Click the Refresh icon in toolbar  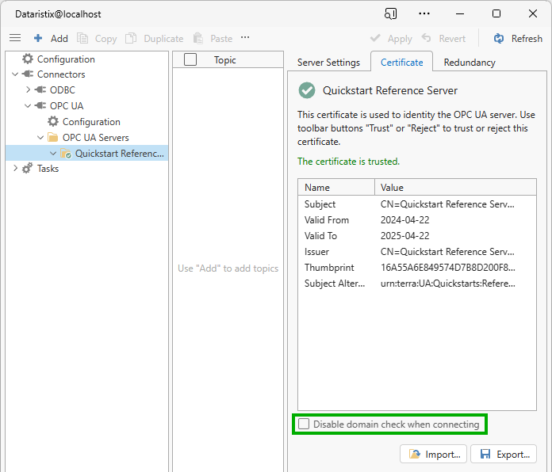tap(499, 38)
